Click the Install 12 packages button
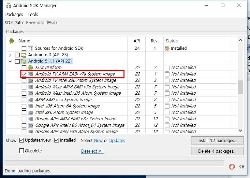 coord(217,141)
